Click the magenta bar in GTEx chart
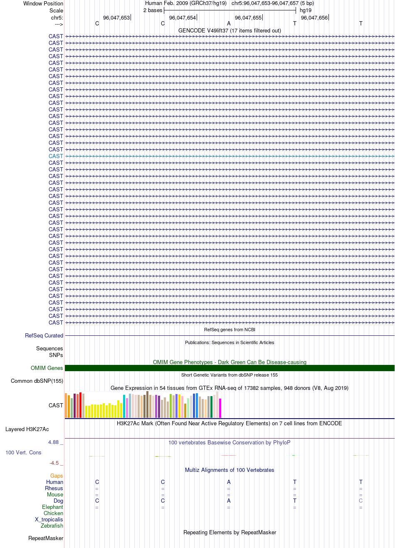This screenshot has height=548, width=395. (x=220, y=408)
